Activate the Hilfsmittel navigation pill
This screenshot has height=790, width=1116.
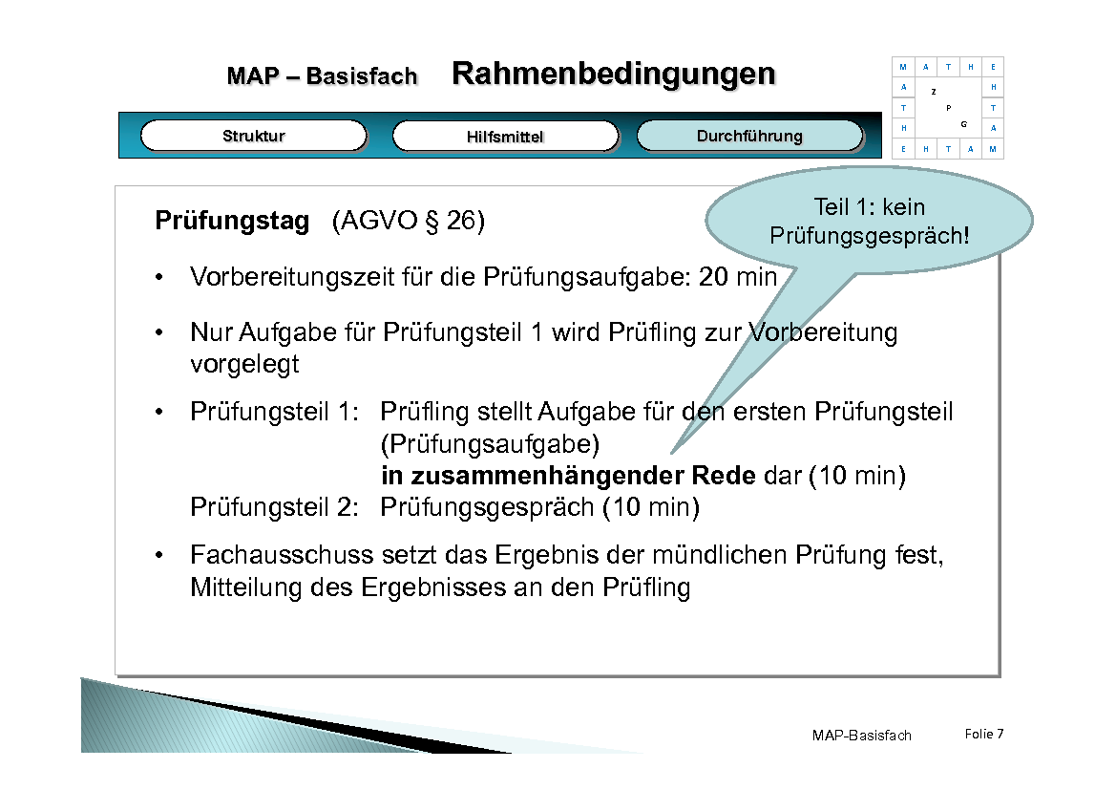(506, 137)
